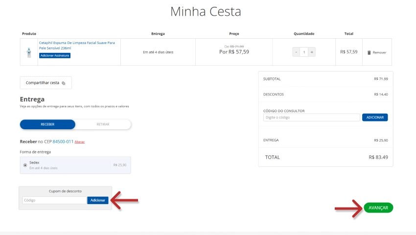Click the Remover text link
This screenshot has width=416, height=235.
(379, 52)
